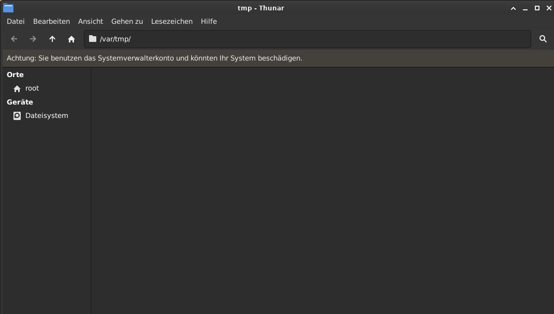Open the root home sidebar entry
This screenshot has width=554, height=314.
point(32,88)
